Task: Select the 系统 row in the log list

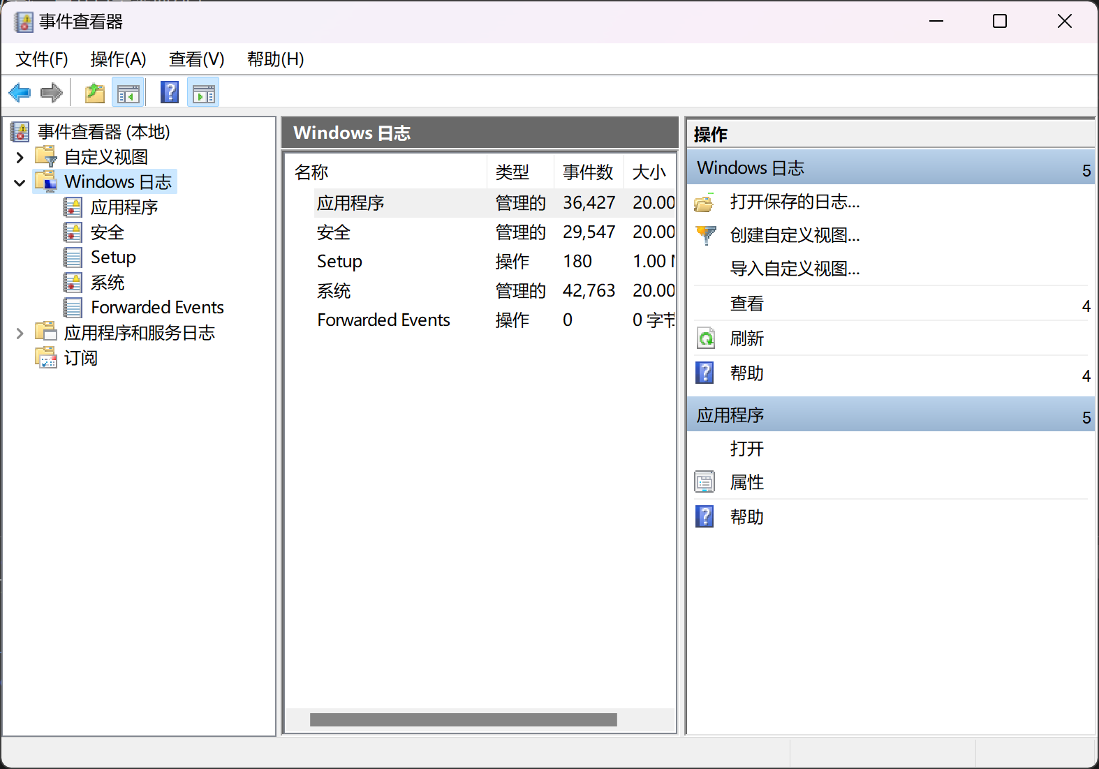Action: click(x=480, y=291)
